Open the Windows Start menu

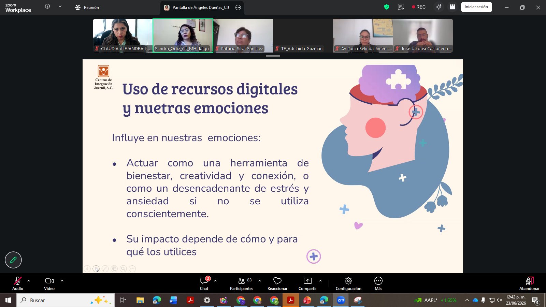click(8, 300)
